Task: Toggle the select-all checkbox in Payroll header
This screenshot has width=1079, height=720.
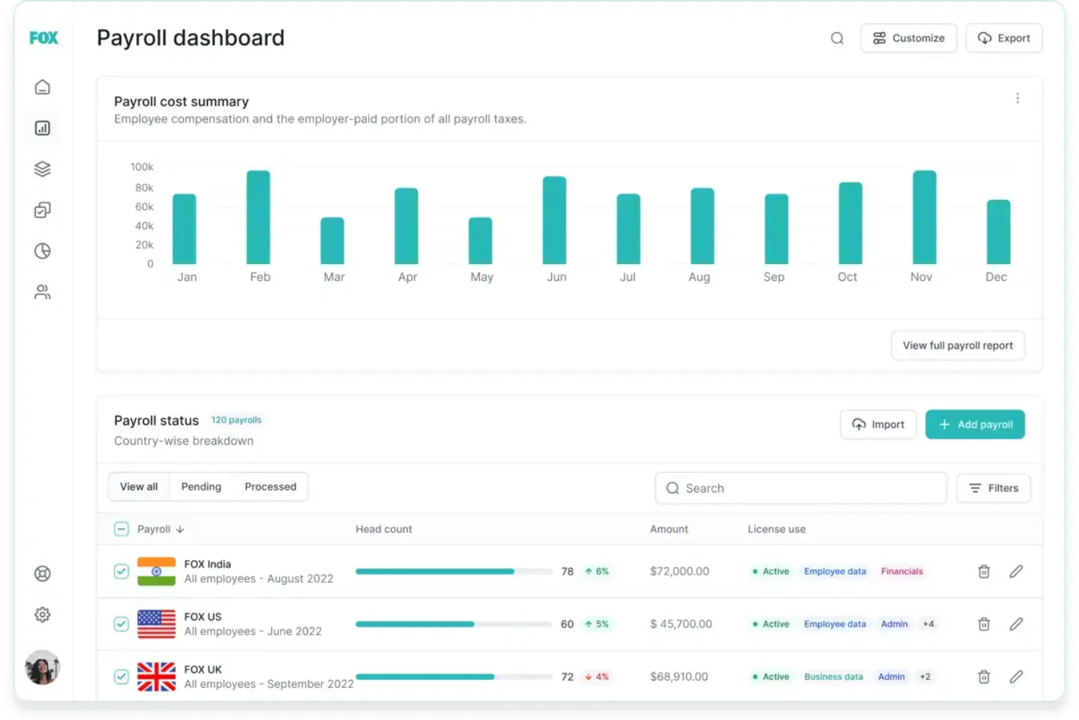Action: tap(121, 528)
